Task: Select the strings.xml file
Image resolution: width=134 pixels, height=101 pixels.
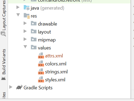Action: (x=56, y=72)
